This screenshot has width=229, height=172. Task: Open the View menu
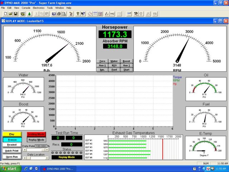16,8
